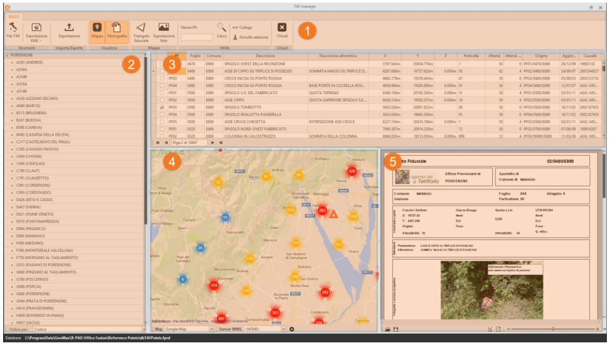Open the Esportazione KML dropdown
The image size is (610, 345).
click(x=36, y=40)
